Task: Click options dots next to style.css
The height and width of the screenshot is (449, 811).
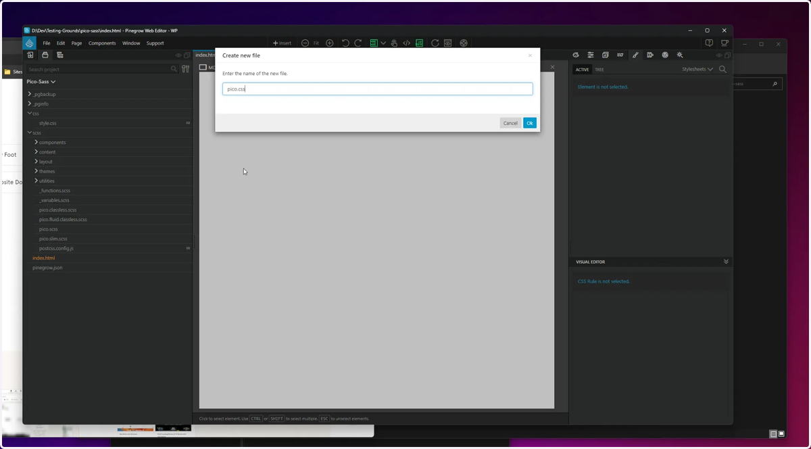Action: pyautogui.click(x=188, y=123)
